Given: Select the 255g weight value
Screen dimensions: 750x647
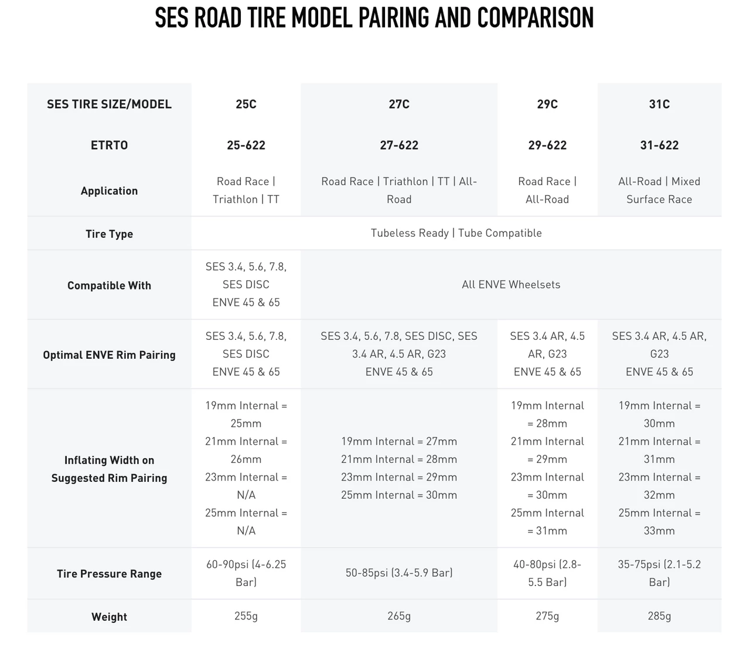Looking at the screenshot, I should click(246, 616).
